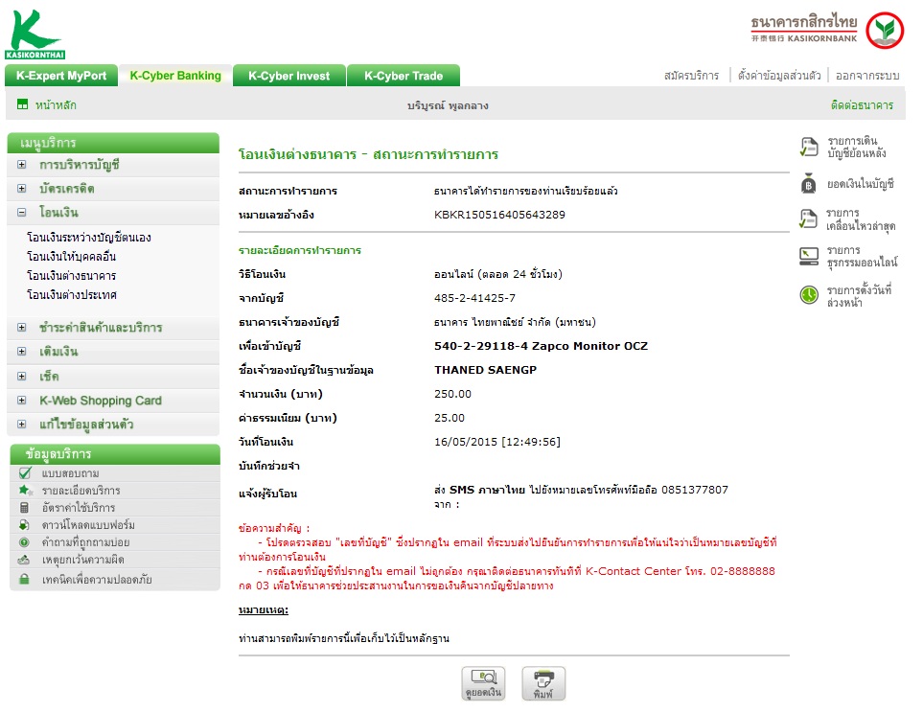923x712 pixels.
Task: Collapse the โอนเงิน menu section
Action: (22, 213)
